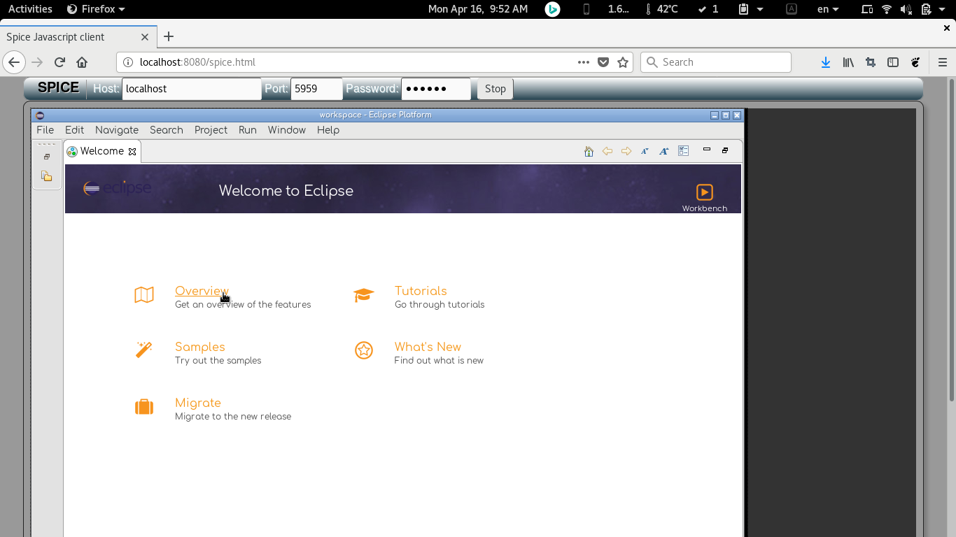Open Eclipse Search menu
The width and height of the screenshot is (956, 537).
(x=167, y=130)
